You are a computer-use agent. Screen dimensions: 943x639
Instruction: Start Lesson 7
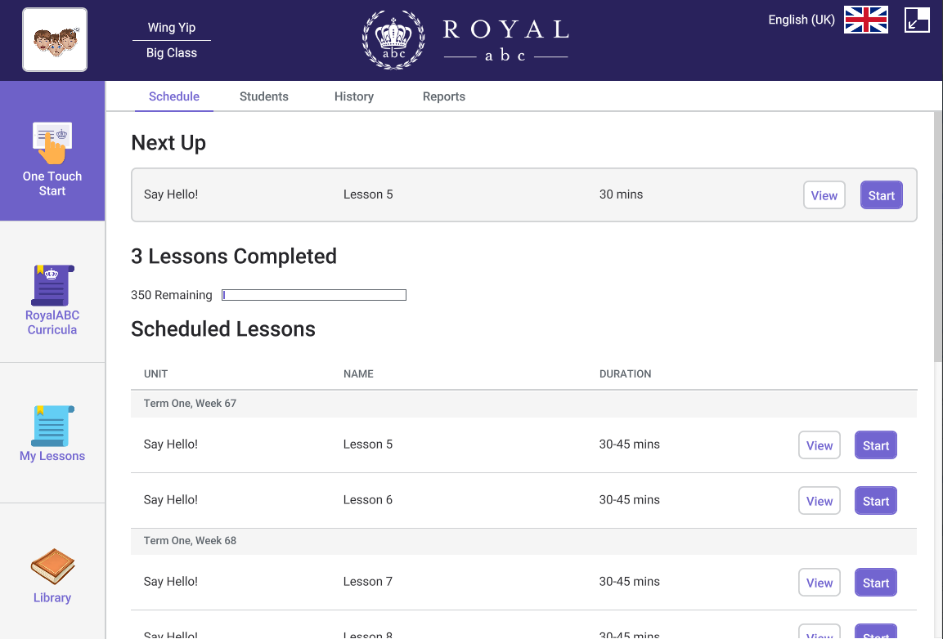click(876, 583)
